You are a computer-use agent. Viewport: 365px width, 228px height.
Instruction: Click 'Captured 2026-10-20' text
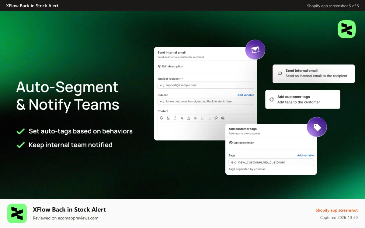click(339, 218)
